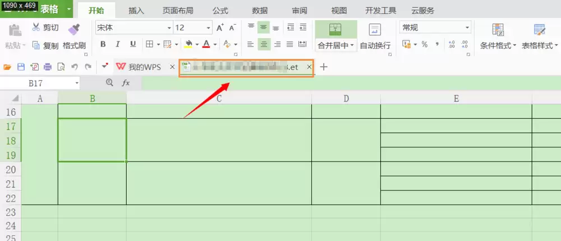Click the Cut (剪切) scissors icon
561x241 pixels.
coord(36,27)
